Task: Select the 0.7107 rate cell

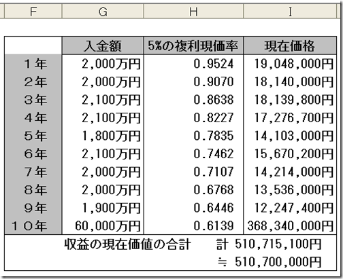Action: [193, 172]
